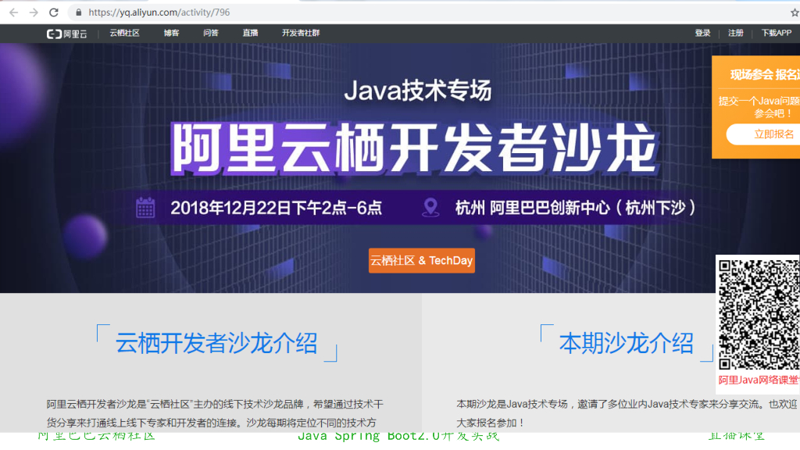Open 云栖社区 in navigation bar
Viewport: 800px width, 450px height.
click(124, 33)
